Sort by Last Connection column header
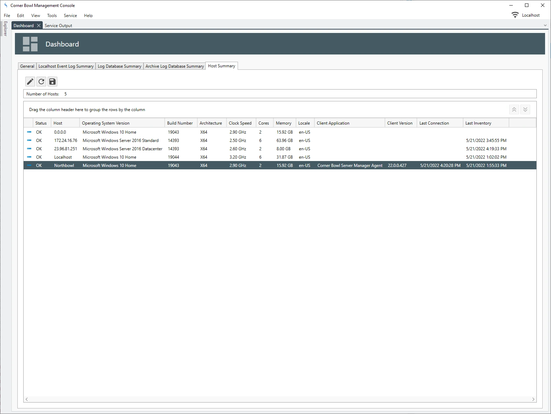551x414 pixels. coord(434,123)
